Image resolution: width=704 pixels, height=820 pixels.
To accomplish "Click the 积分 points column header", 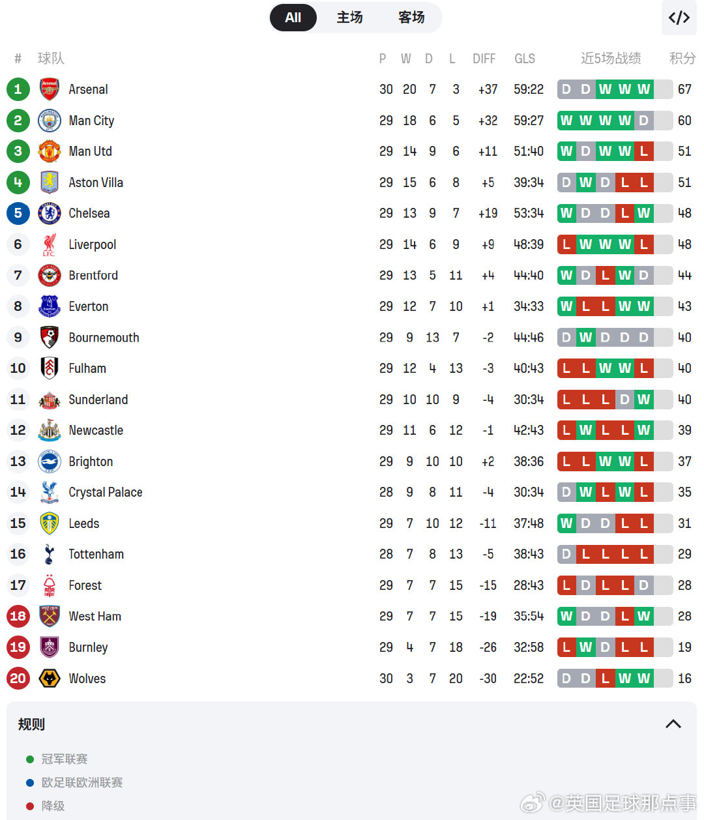I will pos(682,58).
